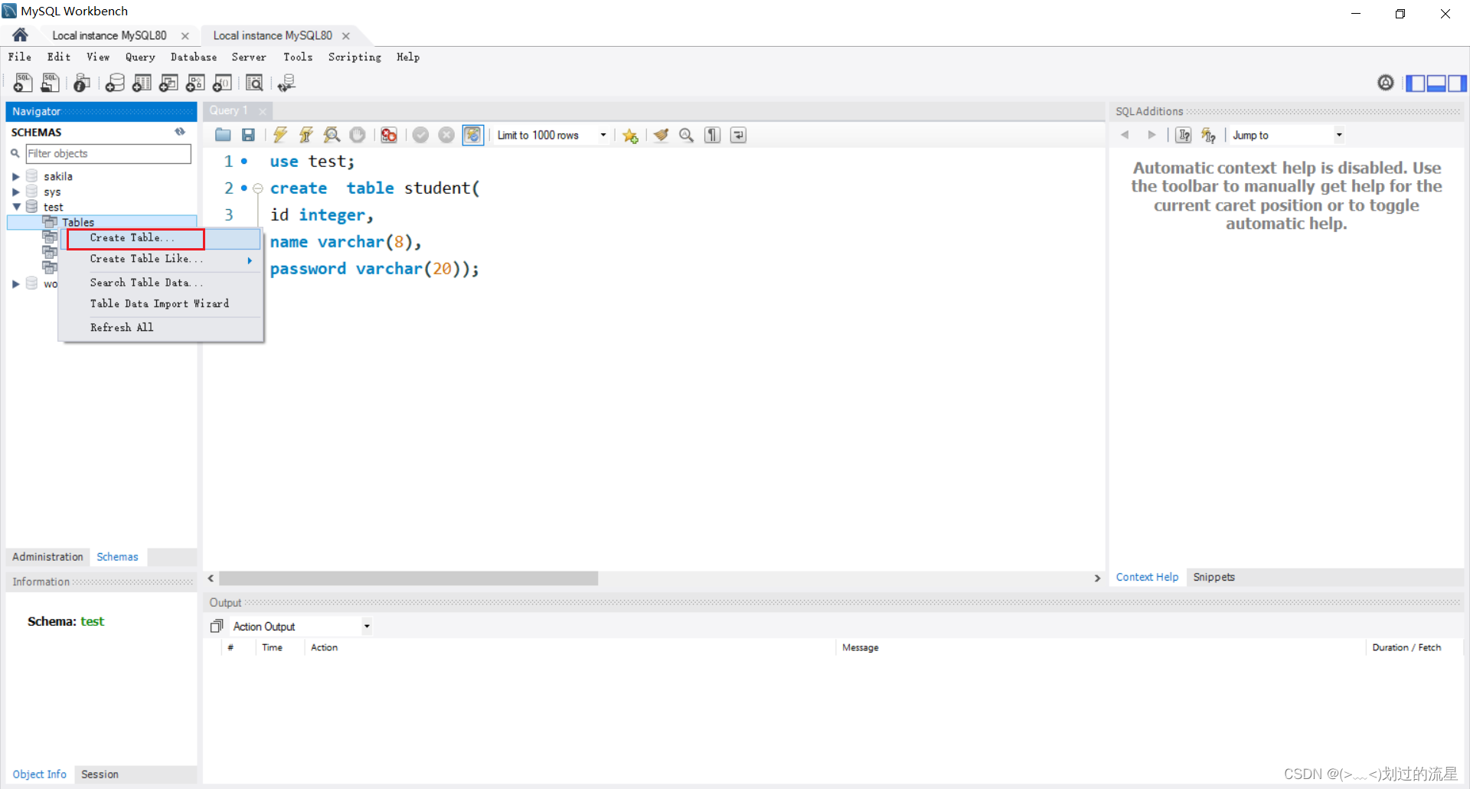The image size is (1470, 789).
Task: Click the rollback X icon
Action: pyautogui.click(x=446, y=135)
